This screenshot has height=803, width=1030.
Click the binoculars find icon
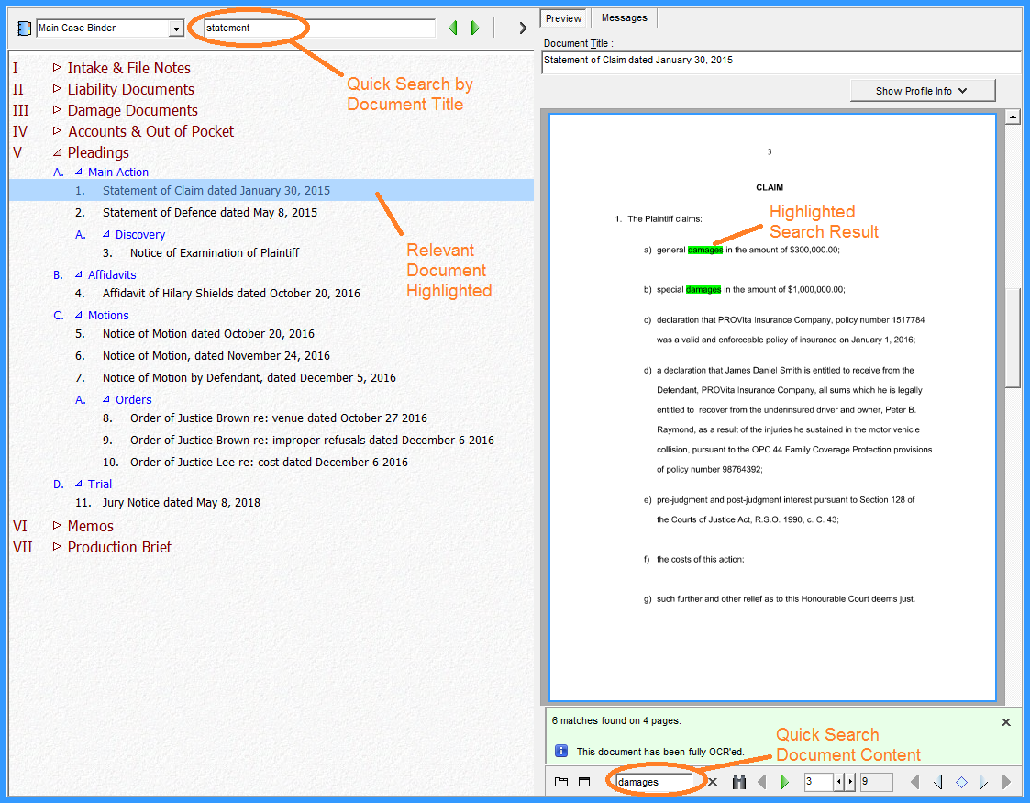tap(739, 782)
